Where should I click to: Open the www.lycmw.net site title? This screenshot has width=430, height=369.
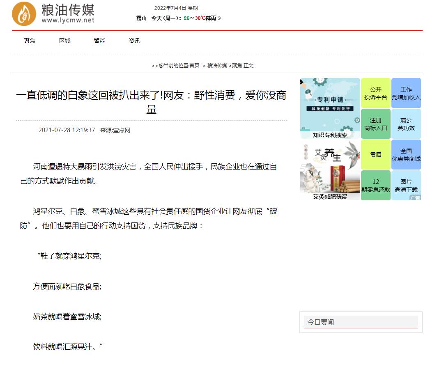(x=68, y=20)
